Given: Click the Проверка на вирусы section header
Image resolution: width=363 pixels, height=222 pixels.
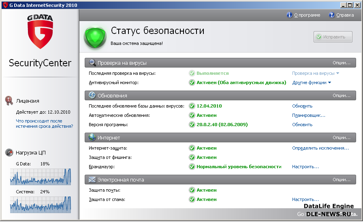Looking at the screenshot, I should click(220, 63).
